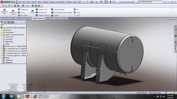The width and height of the screenshot is (177, 99).
Task: Click Edit Appearance icon in view toolbar
Action: tap(33, 5)
